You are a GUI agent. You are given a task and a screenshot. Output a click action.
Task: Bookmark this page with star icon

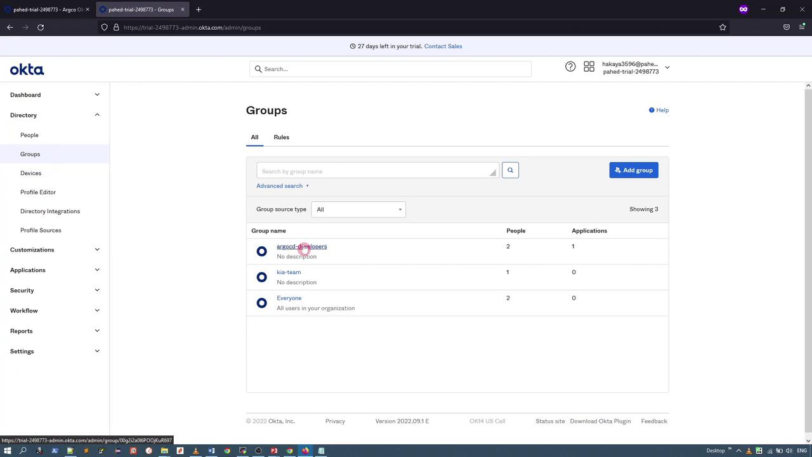[x=723, y=27]
